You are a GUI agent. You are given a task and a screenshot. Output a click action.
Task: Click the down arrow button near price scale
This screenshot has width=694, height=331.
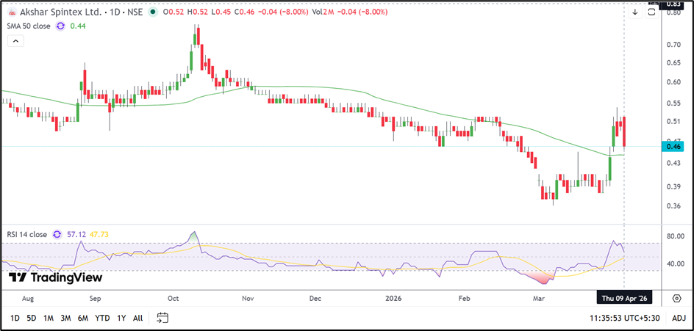coord(635,12)
